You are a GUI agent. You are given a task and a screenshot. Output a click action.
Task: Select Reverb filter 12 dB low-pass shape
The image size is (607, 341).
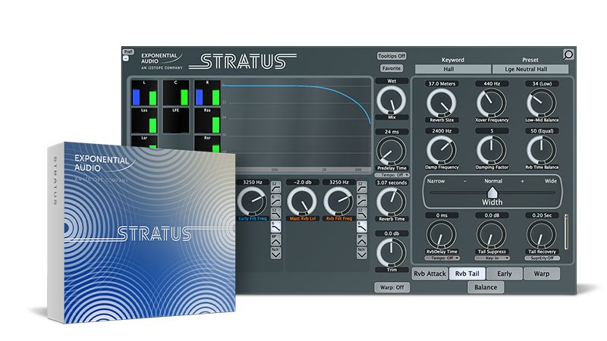(362, 214)
